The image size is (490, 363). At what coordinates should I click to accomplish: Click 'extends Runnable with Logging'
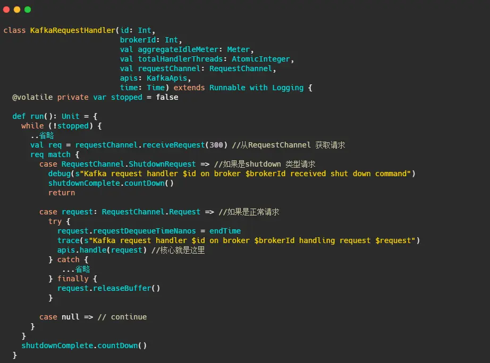[x=239, y=88]
